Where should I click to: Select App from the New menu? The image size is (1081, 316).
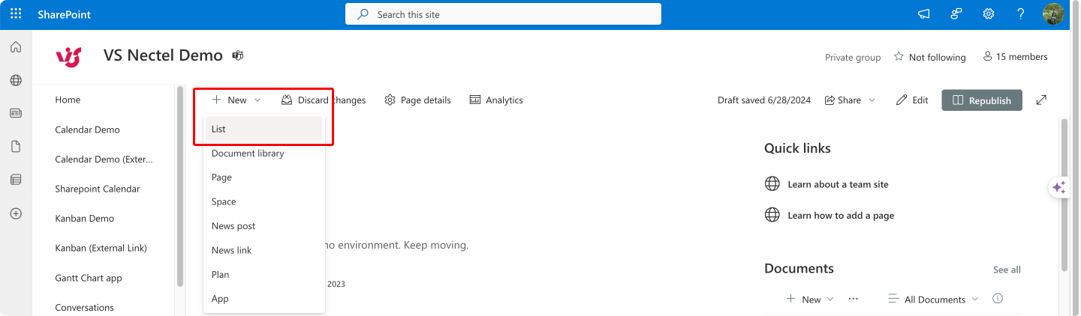(x=264, y=299)
